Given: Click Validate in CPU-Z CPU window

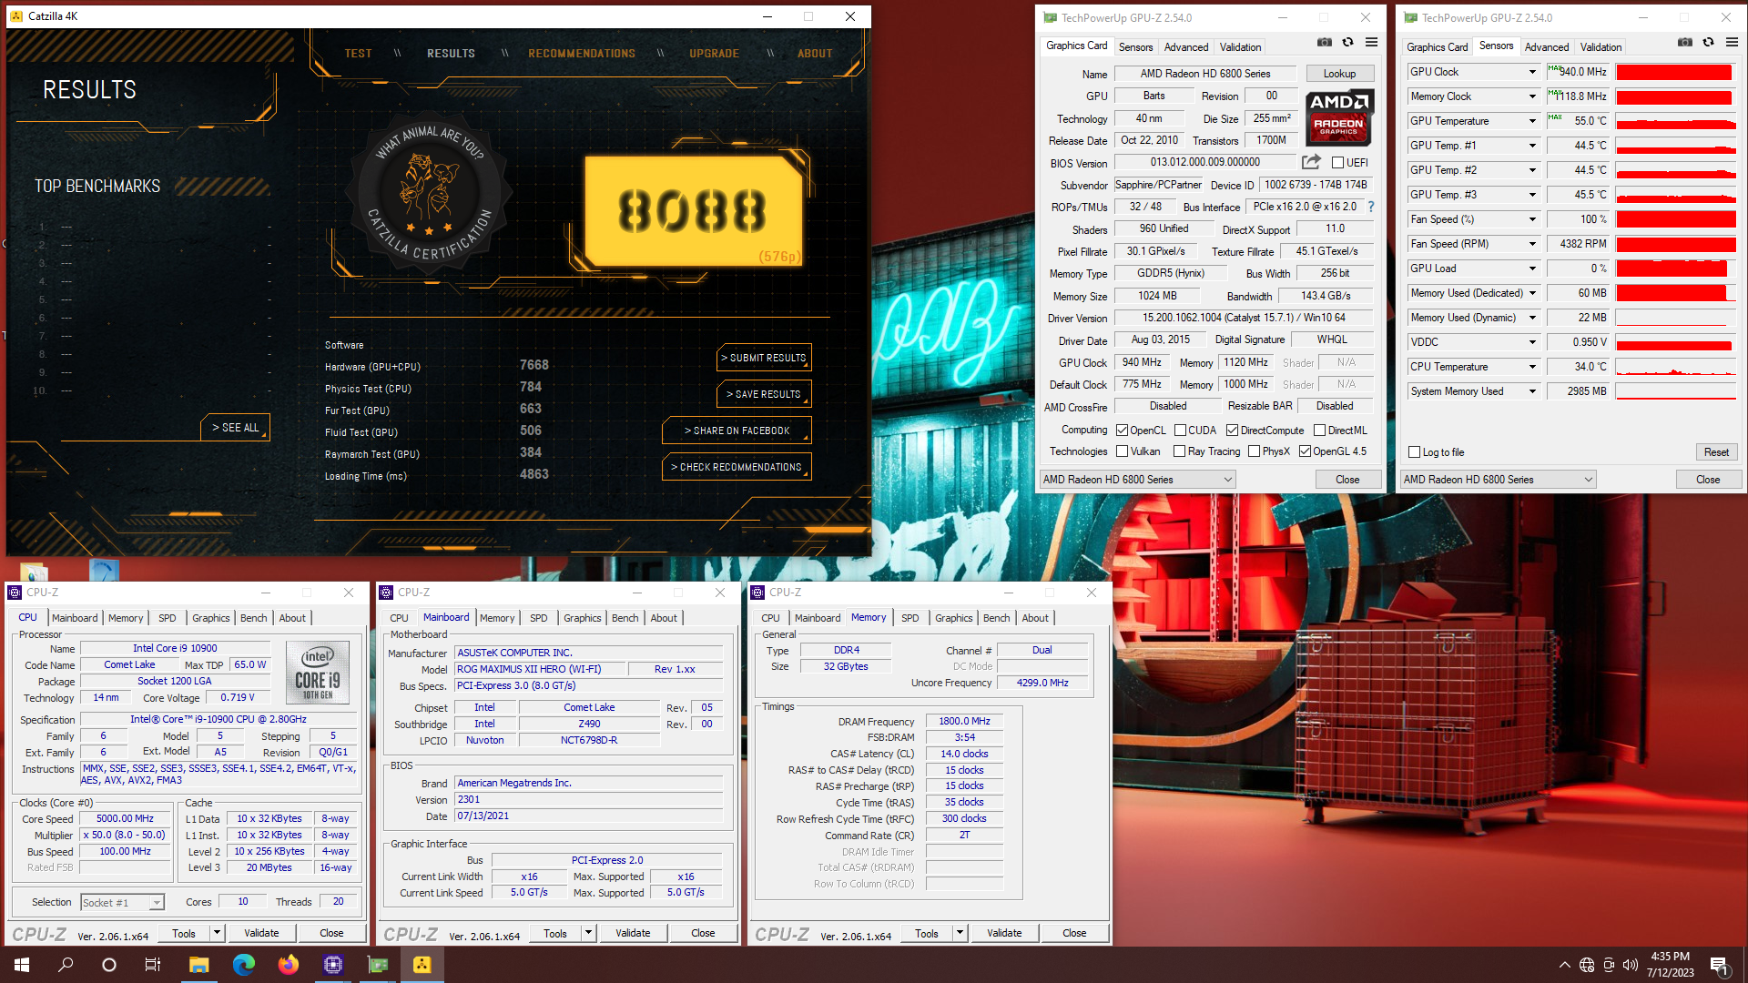Looking at the screenshot, I should 261,933.
